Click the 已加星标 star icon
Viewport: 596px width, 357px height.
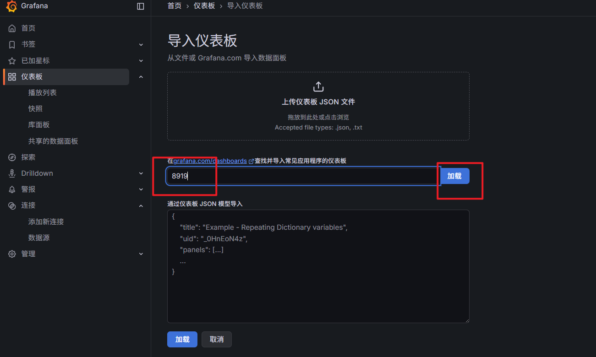pos(12,60)
